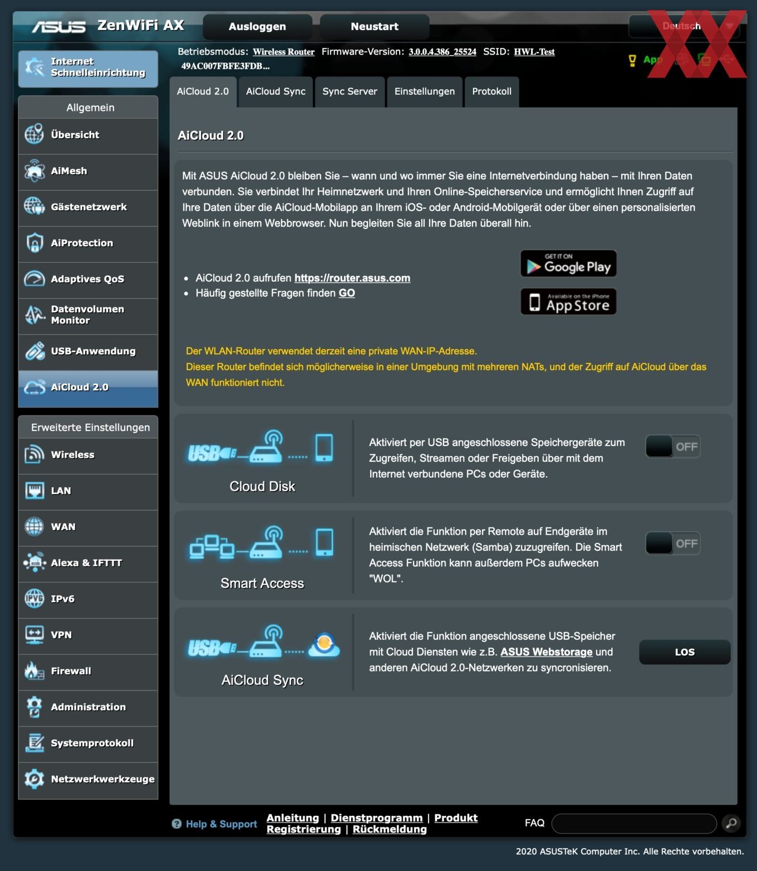Click the Neustart button
The width and height of the screenshot is (757, 871).
point(375,26)
